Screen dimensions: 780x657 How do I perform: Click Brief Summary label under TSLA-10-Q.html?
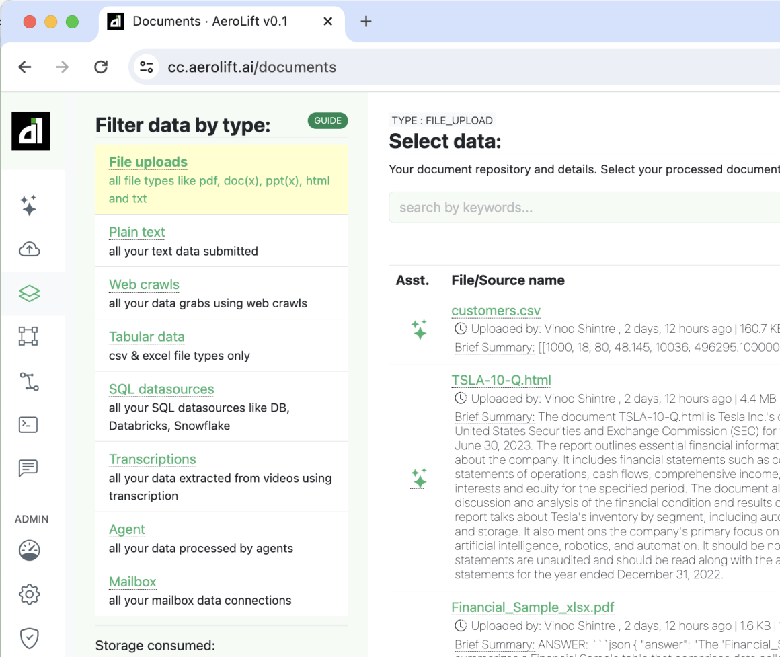(494, 417)
